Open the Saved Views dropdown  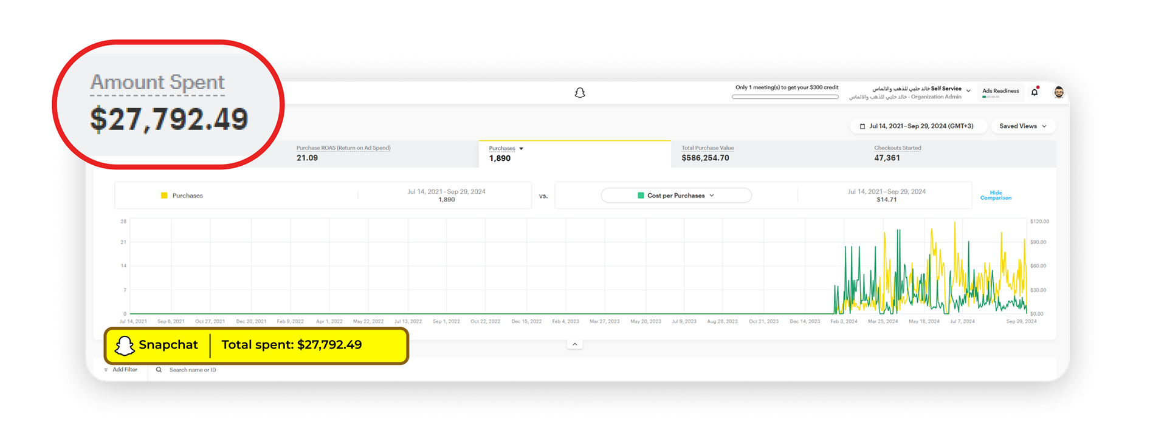click(x=1023, y=126)
